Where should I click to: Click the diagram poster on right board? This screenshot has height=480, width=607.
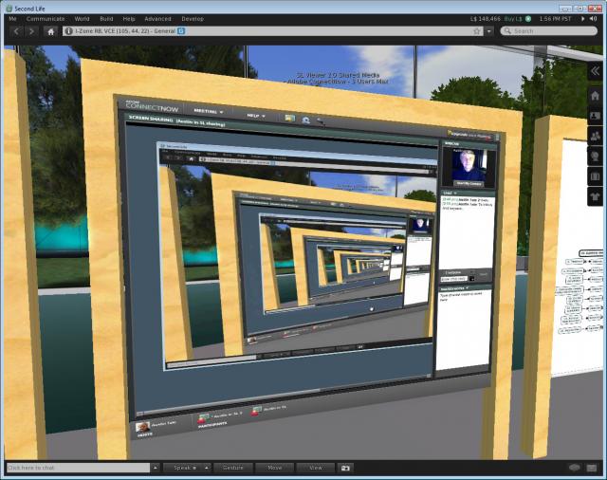point(579,258)
